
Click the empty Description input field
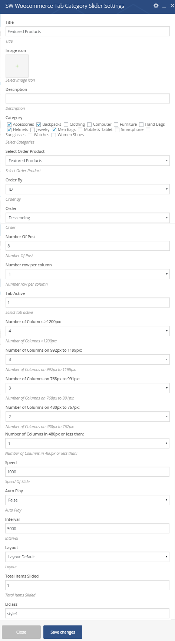click(x=87, y=98)
